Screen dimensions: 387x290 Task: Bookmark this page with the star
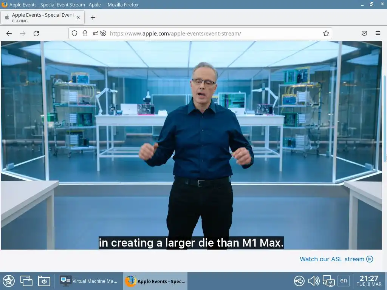[x=326, y=33]
